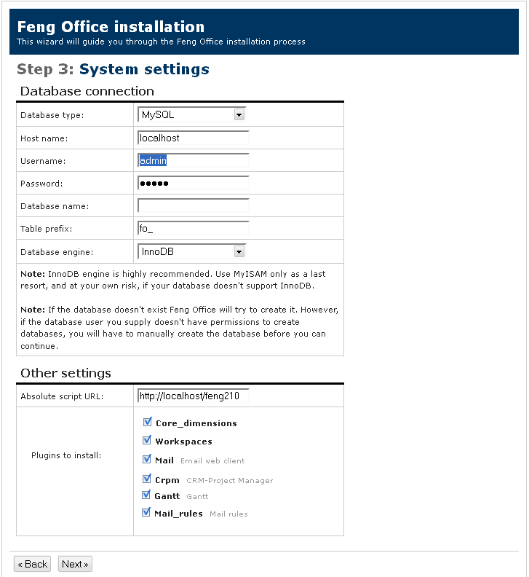Click the Table prefix input field
The height and width of the screenshot is (577, 529).
(193, 229)
